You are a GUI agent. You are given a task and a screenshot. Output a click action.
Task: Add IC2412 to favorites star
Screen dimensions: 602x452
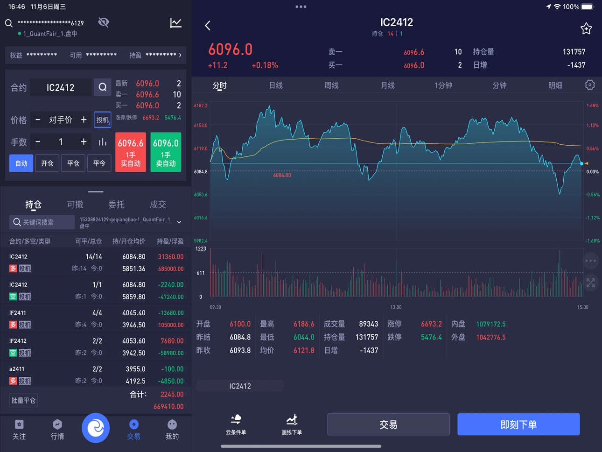(x=586, y=28)
